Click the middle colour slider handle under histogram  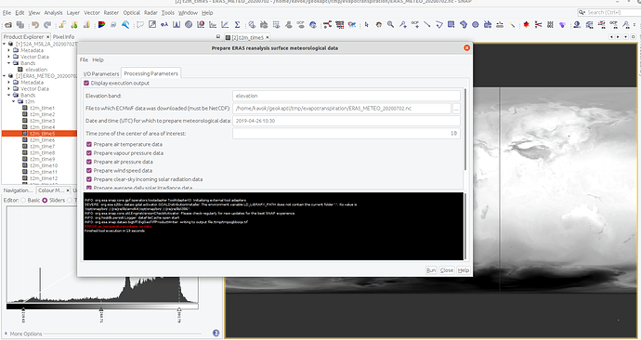(101, 309)
